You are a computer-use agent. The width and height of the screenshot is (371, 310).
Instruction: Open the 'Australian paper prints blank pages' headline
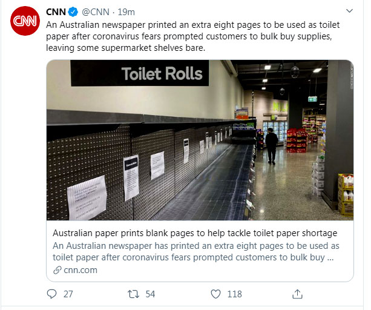click(x=195, y=233)
